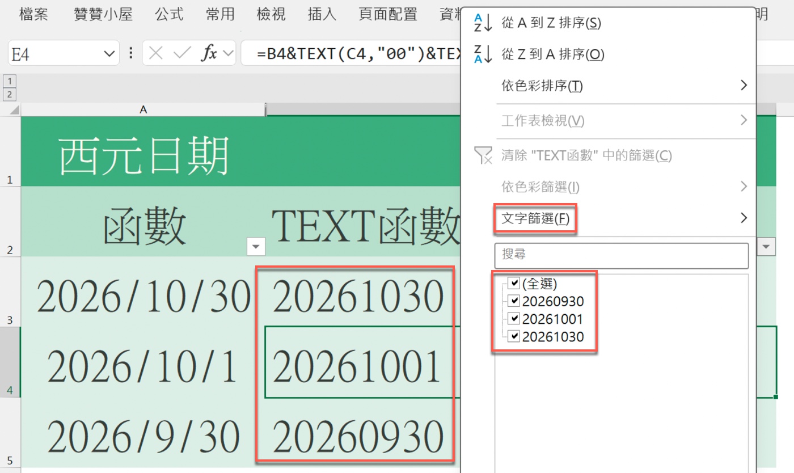
Task: Open the 檔案 menu tab
Action: [33, 14]
